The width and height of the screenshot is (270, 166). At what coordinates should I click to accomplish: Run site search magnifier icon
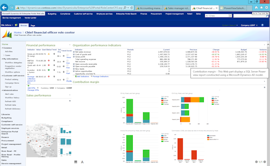click(x=267, y=16)
